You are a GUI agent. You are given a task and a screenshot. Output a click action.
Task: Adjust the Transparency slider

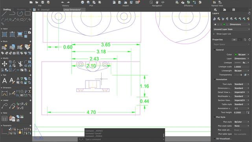point(238,75)
